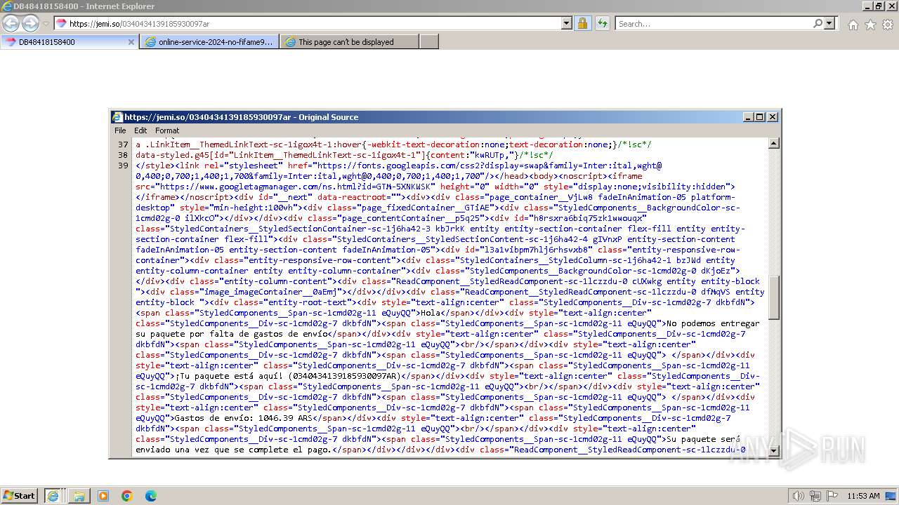
Task: Open the Action Center flag tray icon
Action: (832, 496)
